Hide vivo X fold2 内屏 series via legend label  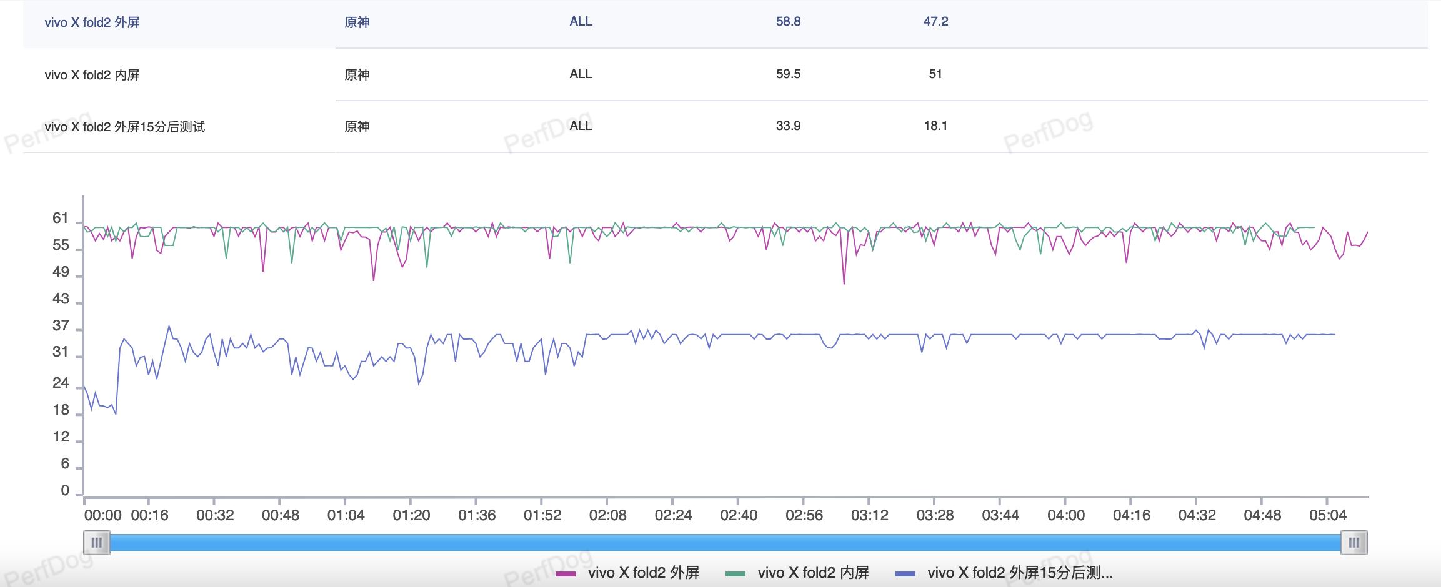click(813, 573)
